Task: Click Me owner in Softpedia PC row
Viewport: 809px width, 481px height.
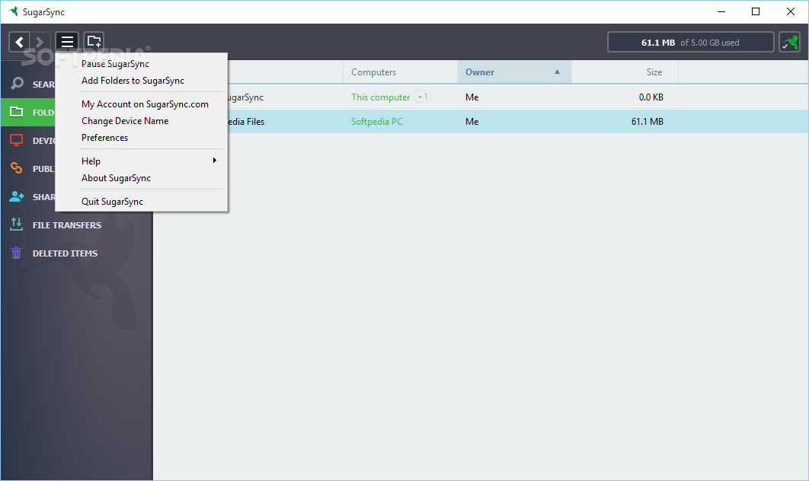Action: (x=472, y=122)
